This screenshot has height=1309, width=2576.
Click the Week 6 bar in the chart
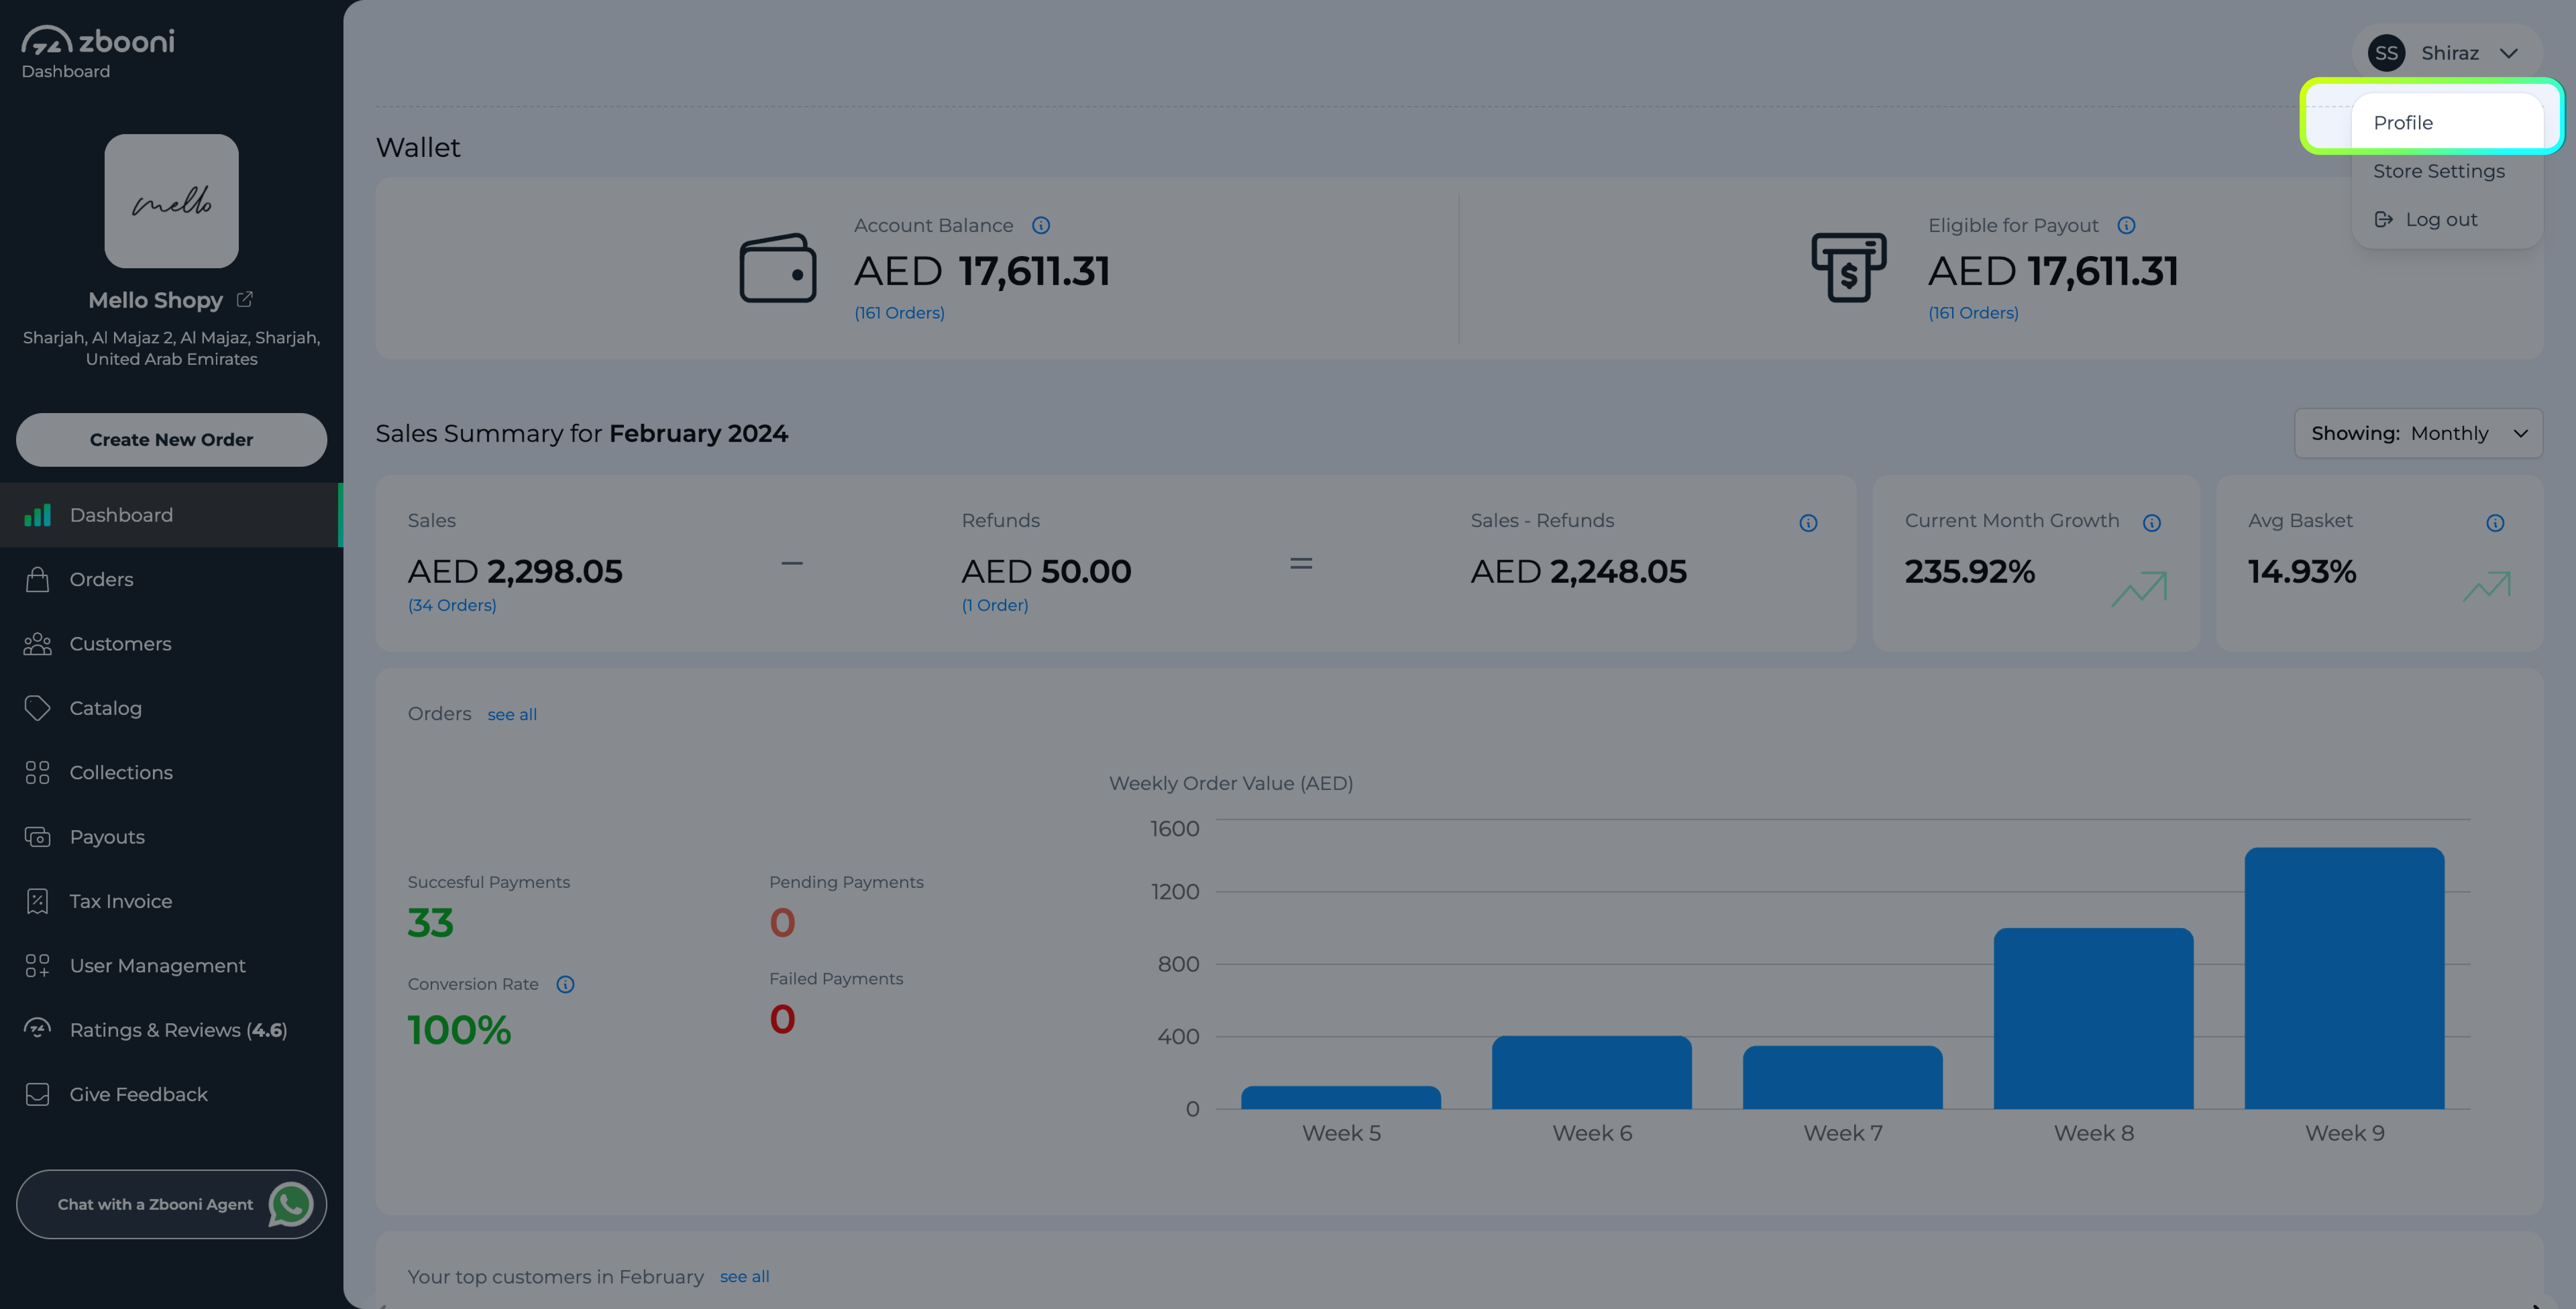(x=1592, y=1072)
